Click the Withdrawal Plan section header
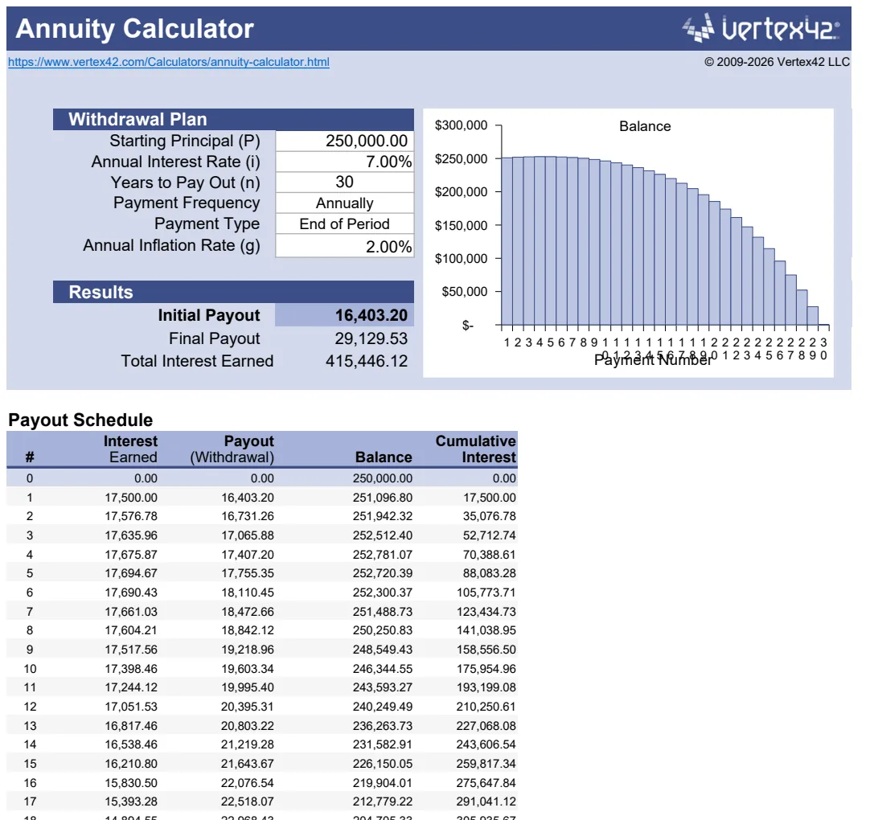870x820 pixels. pos(234,119)
